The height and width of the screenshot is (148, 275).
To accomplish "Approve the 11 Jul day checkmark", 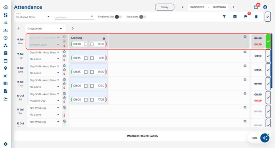I will click(x=268, y=112).
